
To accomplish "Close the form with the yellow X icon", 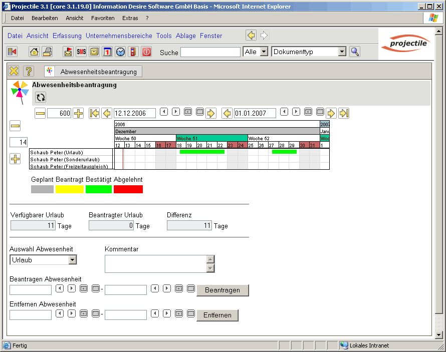I will tap(14, 71).
